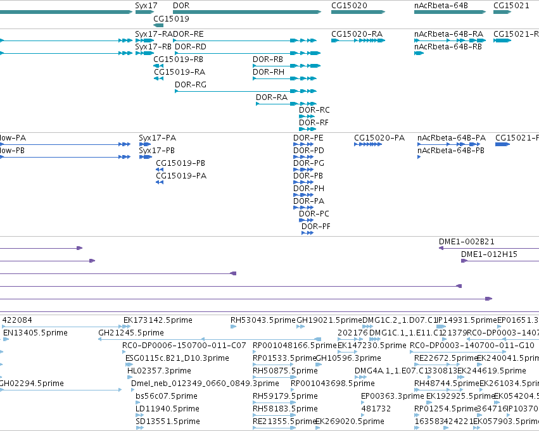Image resolution: width=539 pixels, height=431 pixels.
Task: Click the CG15019-RB transcript label
Action: click(178, 59)
